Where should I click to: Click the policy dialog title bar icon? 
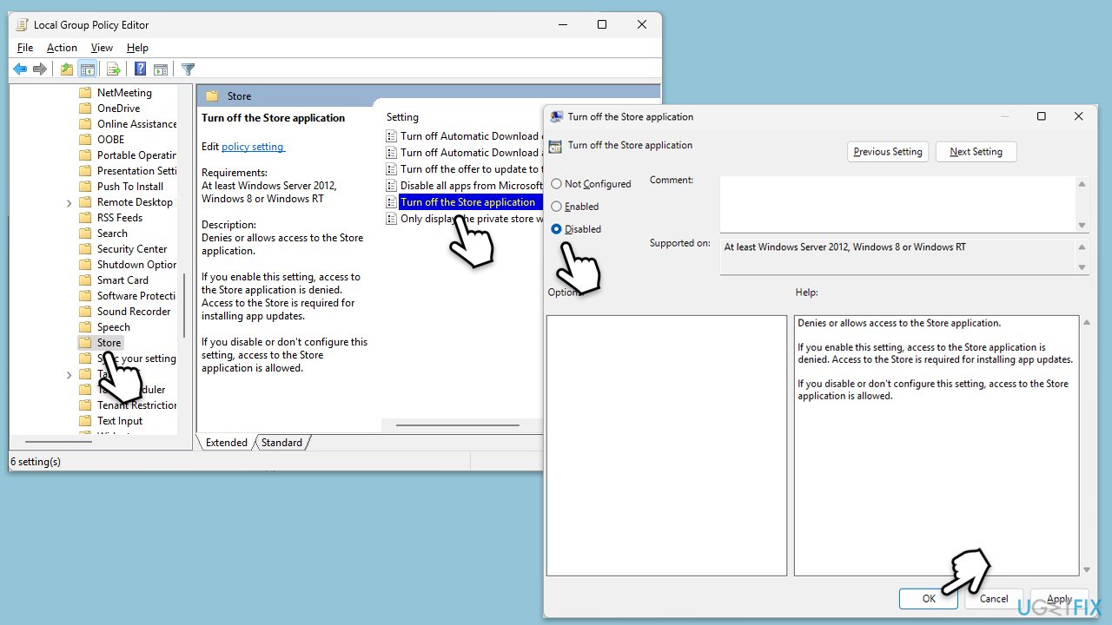[x=556, y=116]
